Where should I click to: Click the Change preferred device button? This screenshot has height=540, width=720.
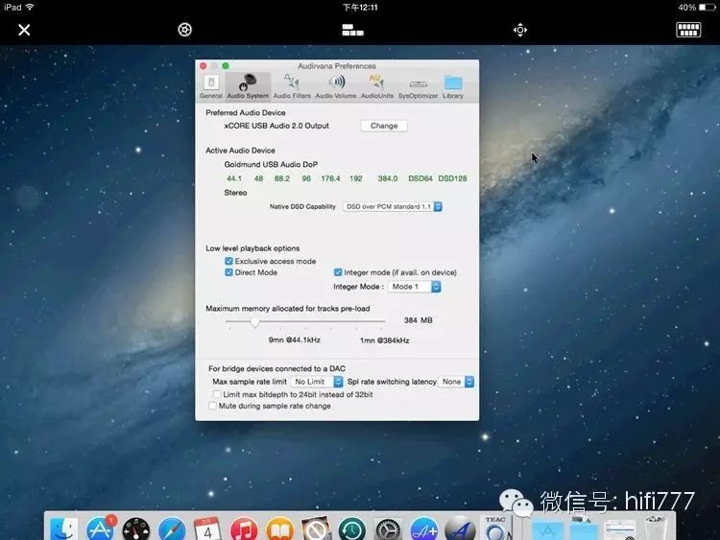click(384, 126)
